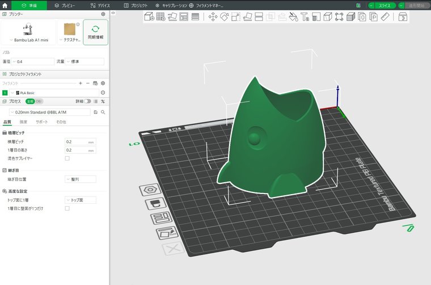Open the 0.20mm Standard @BBL A1M preset dropdown

pyautogui.click(x=50, y=112)
